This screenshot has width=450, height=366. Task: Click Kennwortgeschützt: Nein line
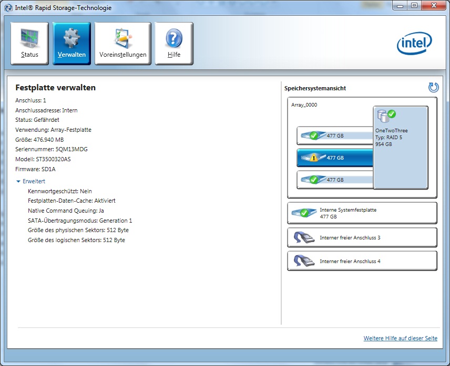pyautogui.click(x=60, y=191)
